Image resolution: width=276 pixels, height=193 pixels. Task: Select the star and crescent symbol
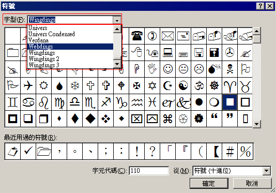pos(167,86)
